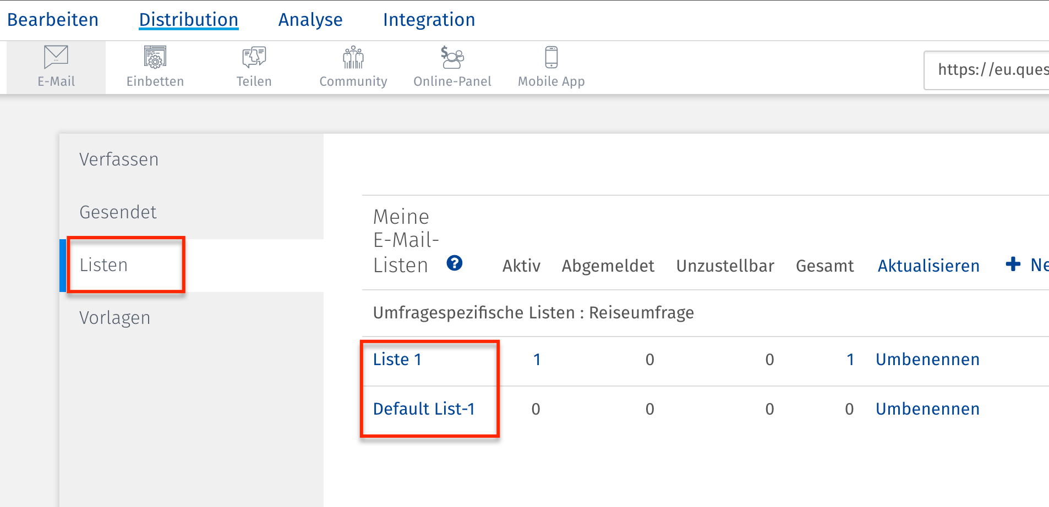The width and height of the screenshot is (1049, 507).
Task: Open the Bearbeiten tab
Action: (x=53, y=20)
